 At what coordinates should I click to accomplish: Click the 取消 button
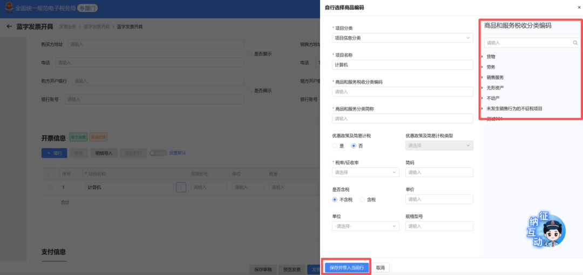pyautogui.click(x=381, y=267)
